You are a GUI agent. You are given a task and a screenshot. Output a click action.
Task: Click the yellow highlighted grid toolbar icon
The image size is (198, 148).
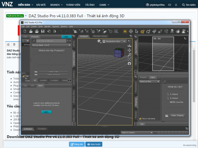point(125,31)
